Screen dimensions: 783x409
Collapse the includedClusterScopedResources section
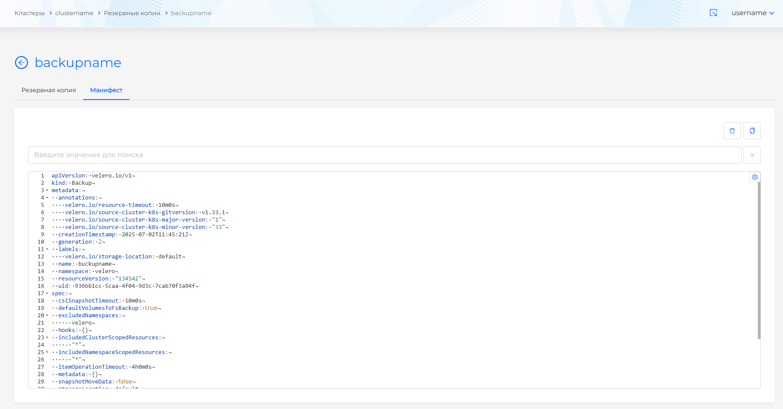(x=47, y=337)
